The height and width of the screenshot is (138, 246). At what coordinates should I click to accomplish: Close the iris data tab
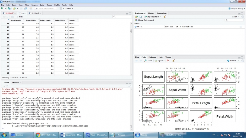[x=25, y=13]
